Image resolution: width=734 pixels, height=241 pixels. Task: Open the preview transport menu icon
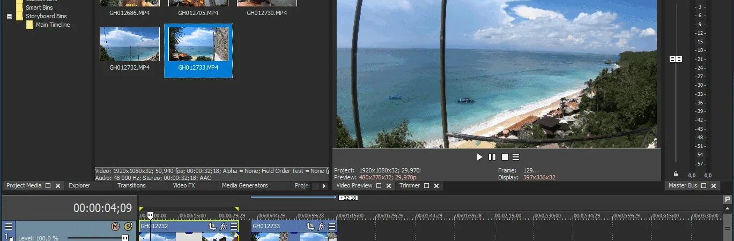pos(516,157)
